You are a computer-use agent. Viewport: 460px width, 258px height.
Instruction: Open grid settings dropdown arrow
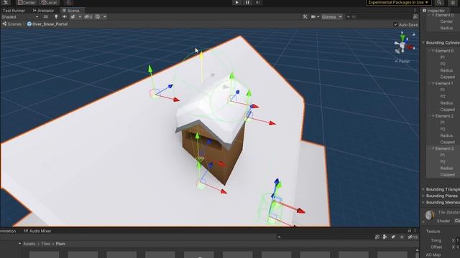click(x=105, y=17)
